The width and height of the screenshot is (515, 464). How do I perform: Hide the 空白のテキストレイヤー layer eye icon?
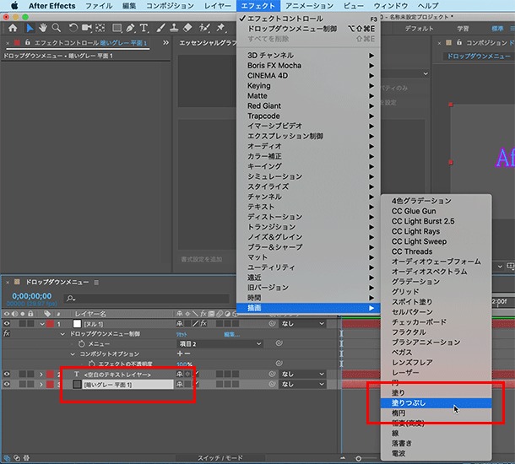click(7, 374)
